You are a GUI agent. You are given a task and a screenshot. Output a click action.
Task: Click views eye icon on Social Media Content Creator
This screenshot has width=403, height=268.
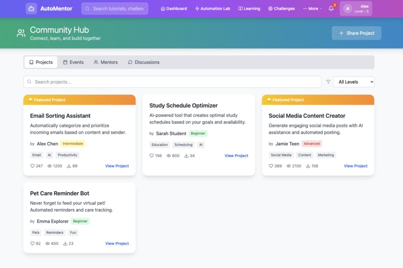[288, 166]
